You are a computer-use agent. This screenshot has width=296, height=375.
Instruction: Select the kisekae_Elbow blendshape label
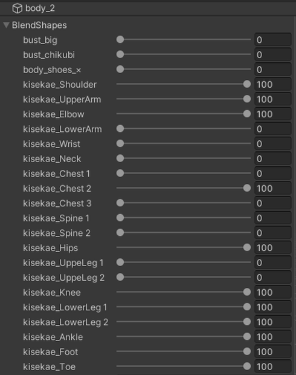(x=54, y=114)
